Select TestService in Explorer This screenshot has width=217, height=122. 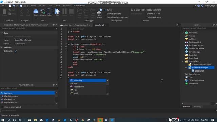coord(193,84)
